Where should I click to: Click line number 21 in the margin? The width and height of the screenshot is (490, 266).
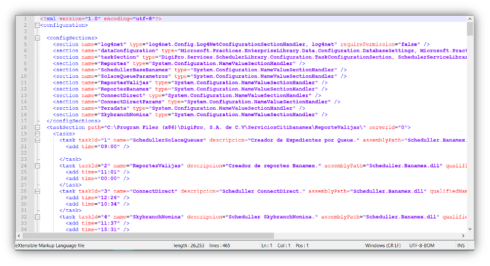(x=24, y=147)
